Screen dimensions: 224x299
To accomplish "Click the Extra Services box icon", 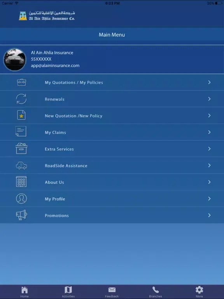I will tap(21, 148).
